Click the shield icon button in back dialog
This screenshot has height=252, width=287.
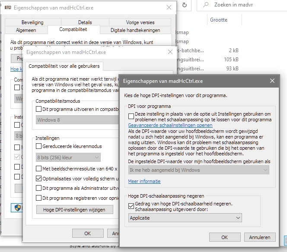tap(17, 208)
